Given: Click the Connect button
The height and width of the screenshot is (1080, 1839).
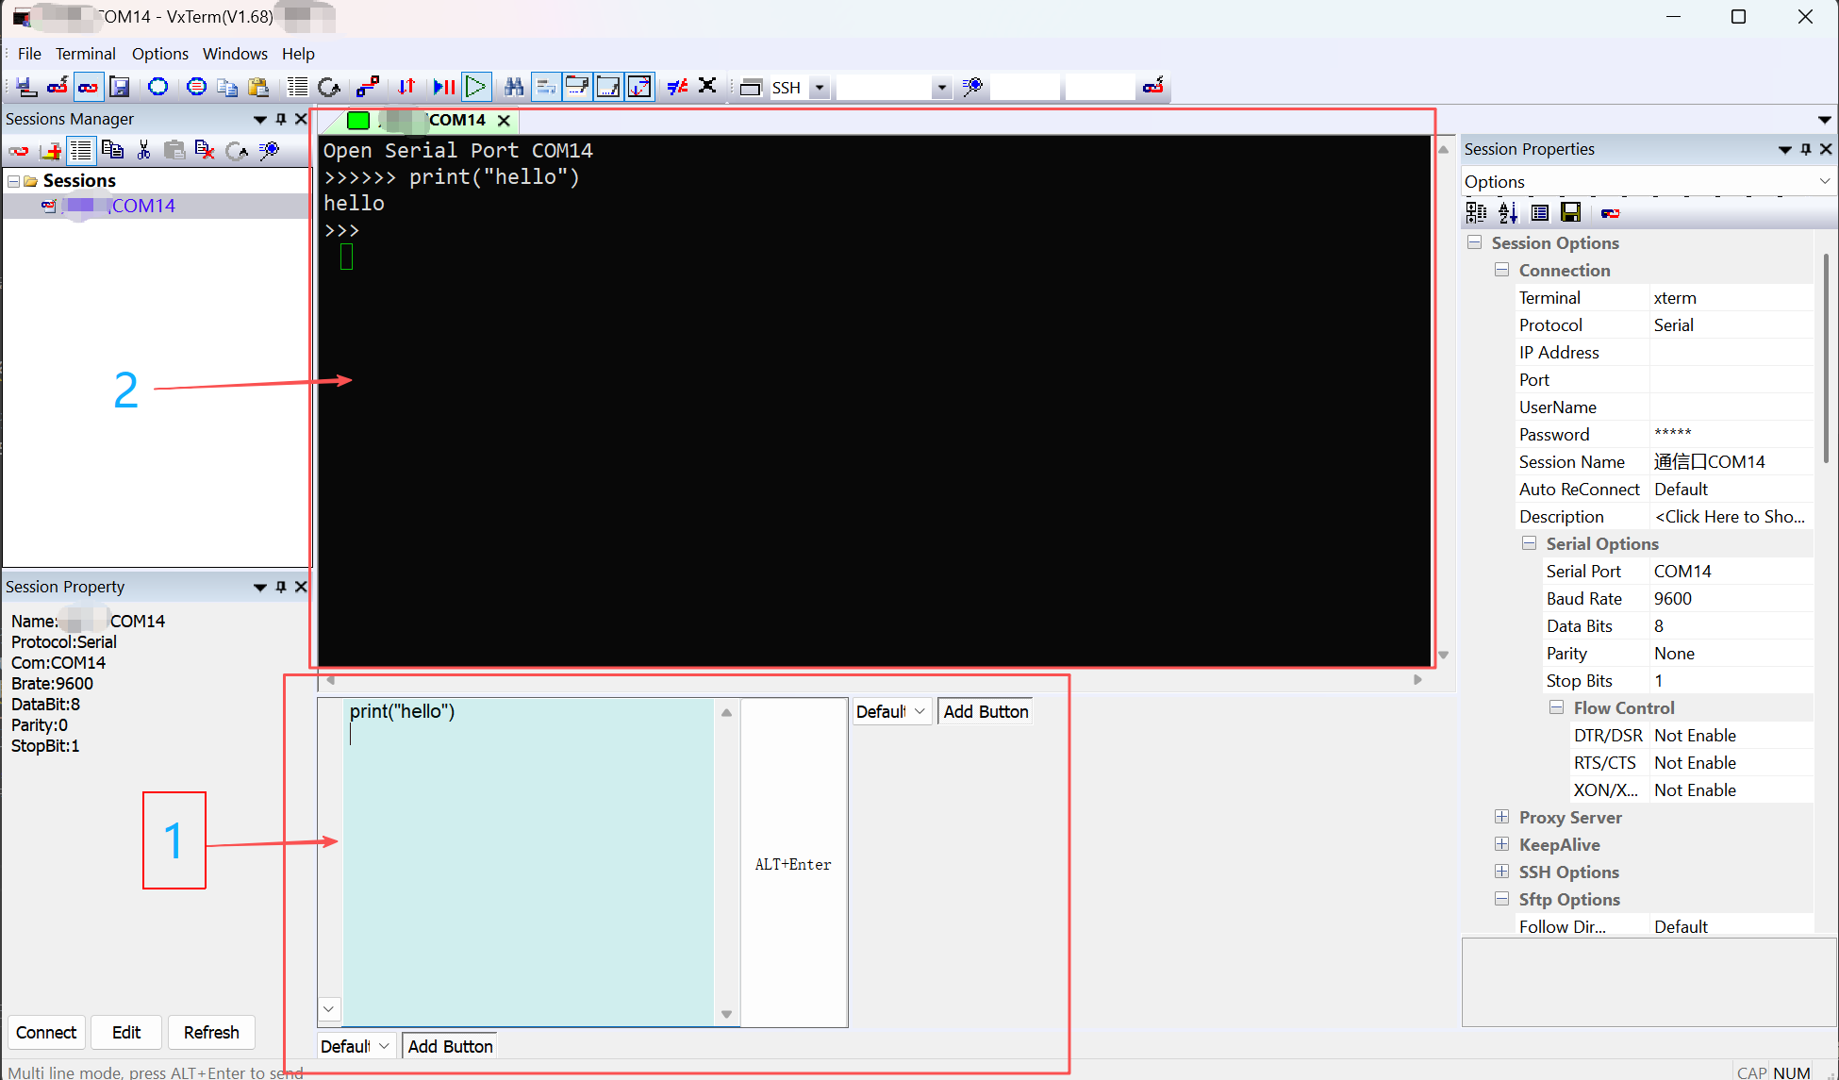Looking at the screenshot, I should [46, 1032].
